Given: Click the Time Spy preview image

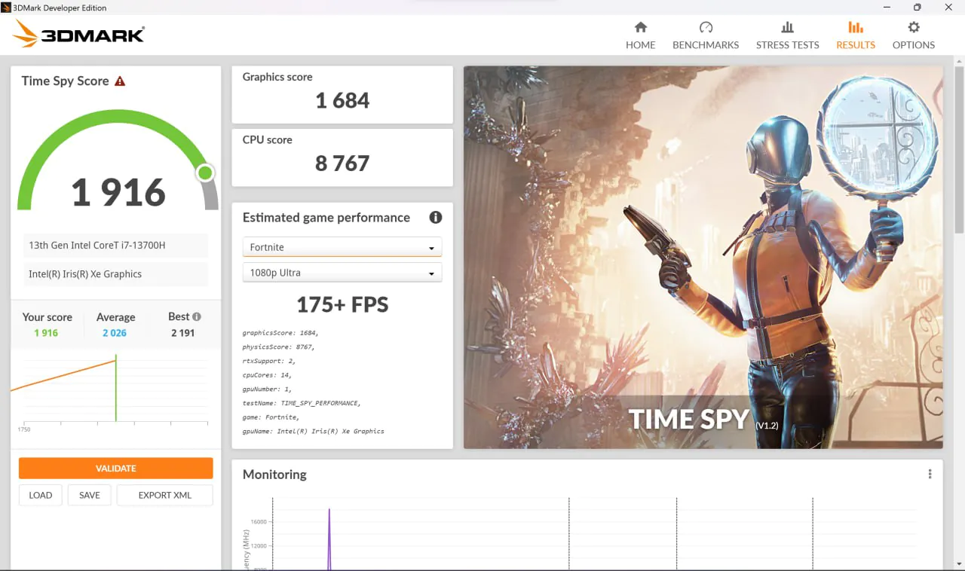Looking at the screenshot, I should click(x=703, y=258).
